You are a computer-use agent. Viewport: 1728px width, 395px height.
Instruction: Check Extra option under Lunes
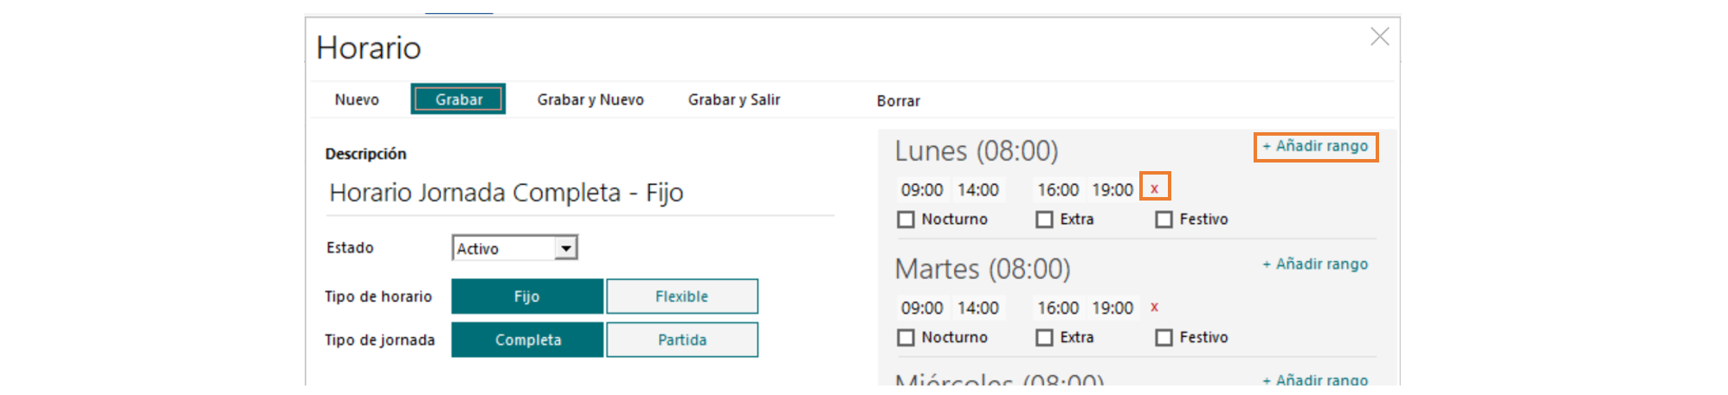point(1044,220)
